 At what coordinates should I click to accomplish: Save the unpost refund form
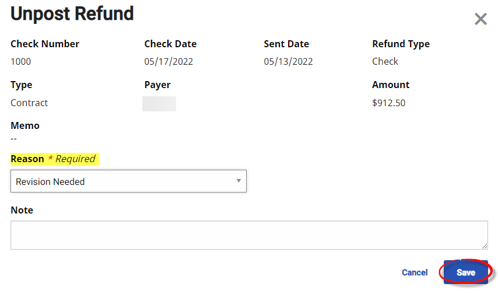click(x=465, y=272)
